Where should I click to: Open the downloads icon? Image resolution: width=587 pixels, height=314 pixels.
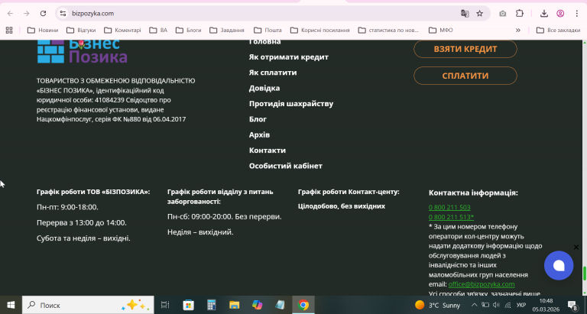(544, 14)
